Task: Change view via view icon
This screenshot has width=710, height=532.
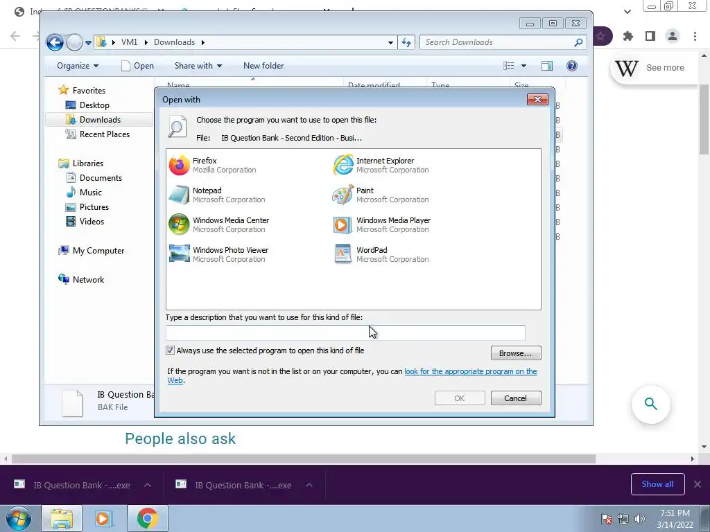Action: pos(509,66)
